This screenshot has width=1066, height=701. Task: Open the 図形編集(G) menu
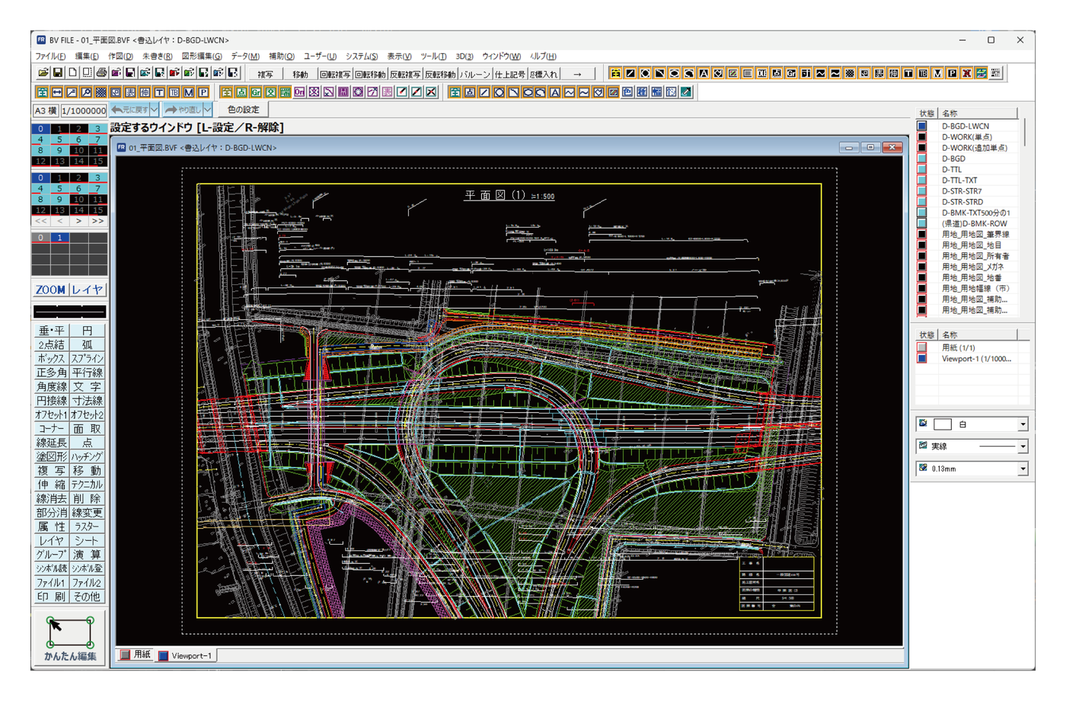click(202, 56)
